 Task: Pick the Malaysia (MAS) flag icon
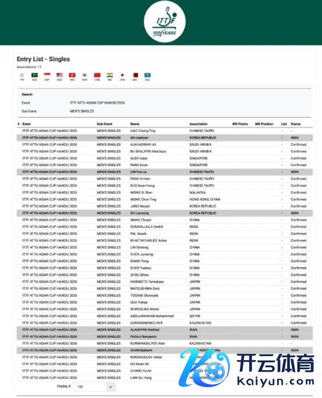tap(59, 75)
